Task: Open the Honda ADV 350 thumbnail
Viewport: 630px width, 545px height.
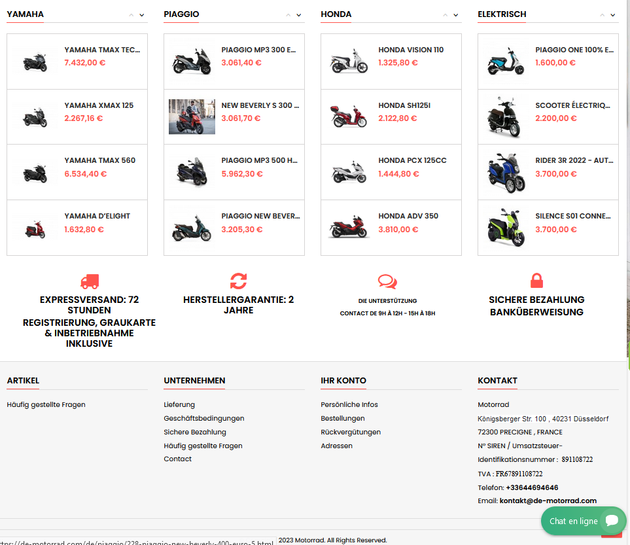Action: (x=349, y=228)
